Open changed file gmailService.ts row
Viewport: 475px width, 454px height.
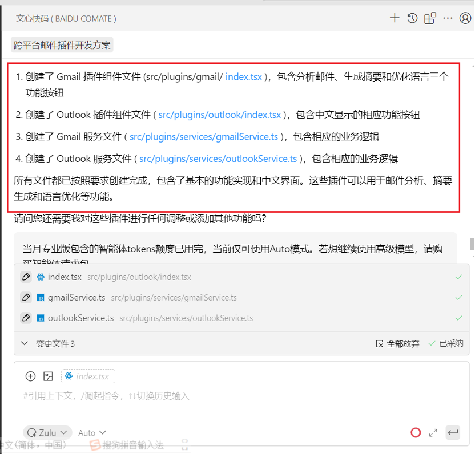pyautogui.click(x=241, y=298)
